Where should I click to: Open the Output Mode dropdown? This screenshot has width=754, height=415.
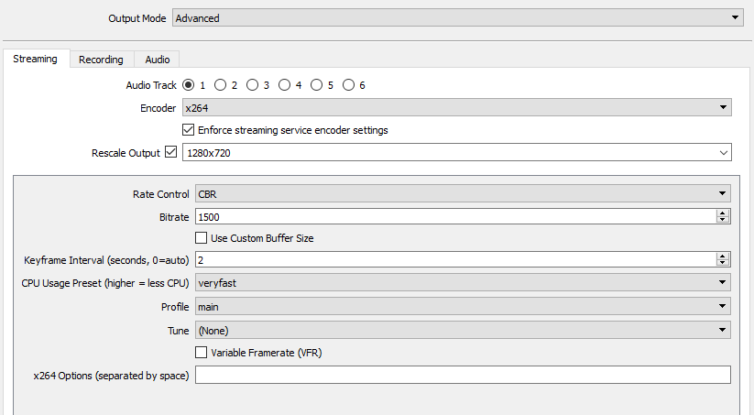(x=456, y=17)
